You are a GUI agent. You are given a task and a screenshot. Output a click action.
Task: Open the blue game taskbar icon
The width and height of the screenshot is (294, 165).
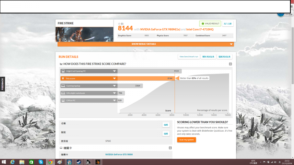69,162
